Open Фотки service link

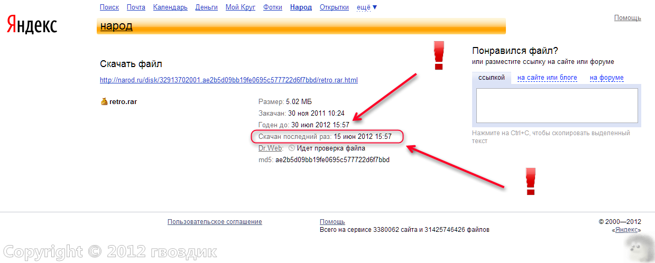pos(273,7)
